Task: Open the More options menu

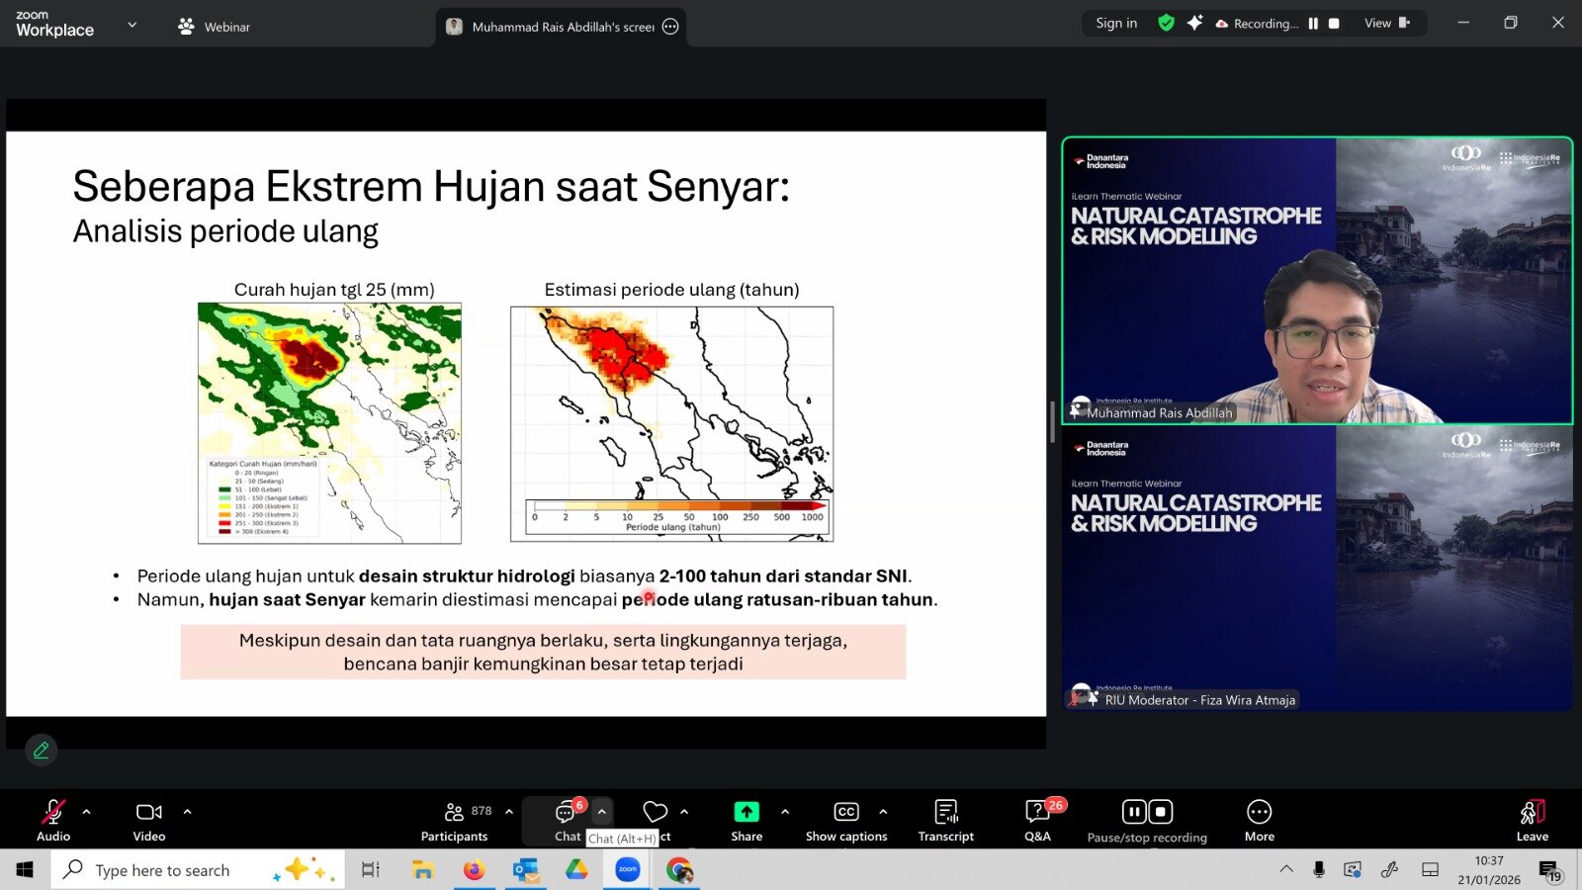Action: pyautogui.click(x=1259, y=821)
